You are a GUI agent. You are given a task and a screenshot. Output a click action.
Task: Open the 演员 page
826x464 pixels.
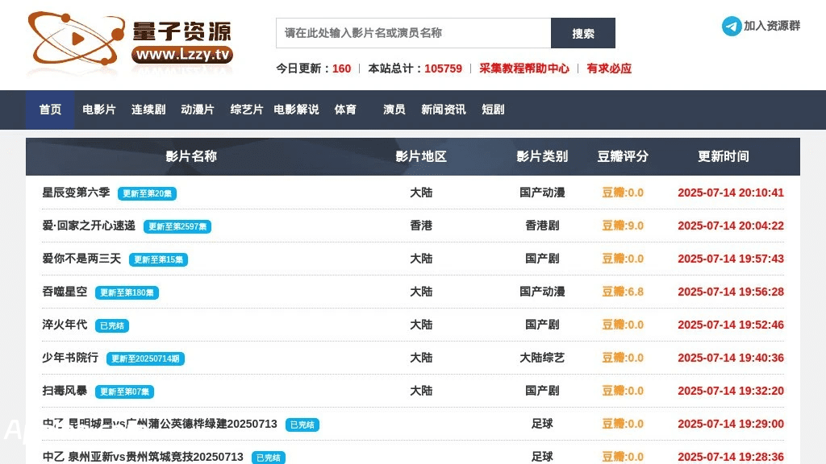[394, 110]
